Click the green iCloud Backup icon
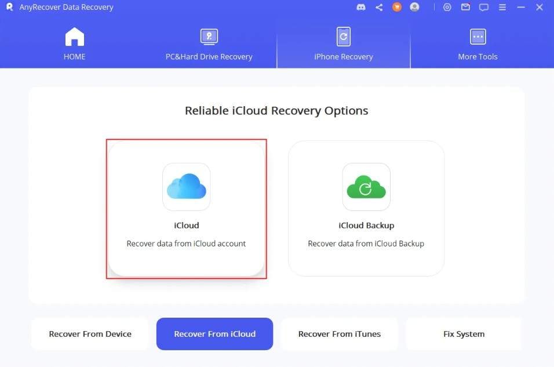Viewport: 554px width, 367px height. (366, 187)
